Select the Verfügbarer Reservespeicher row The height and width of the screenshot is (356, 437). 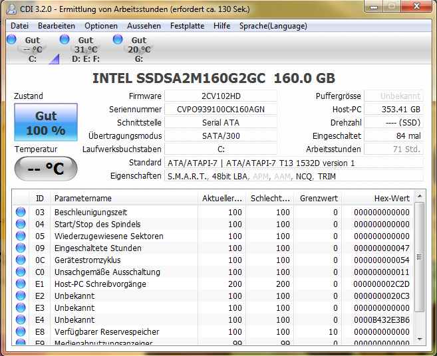click(213, 332)
